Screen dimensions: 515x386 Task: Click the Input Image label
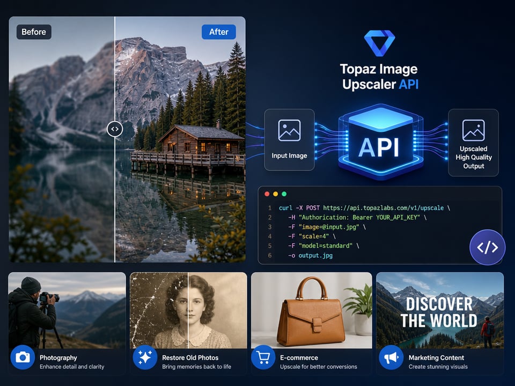click(289, 155)
